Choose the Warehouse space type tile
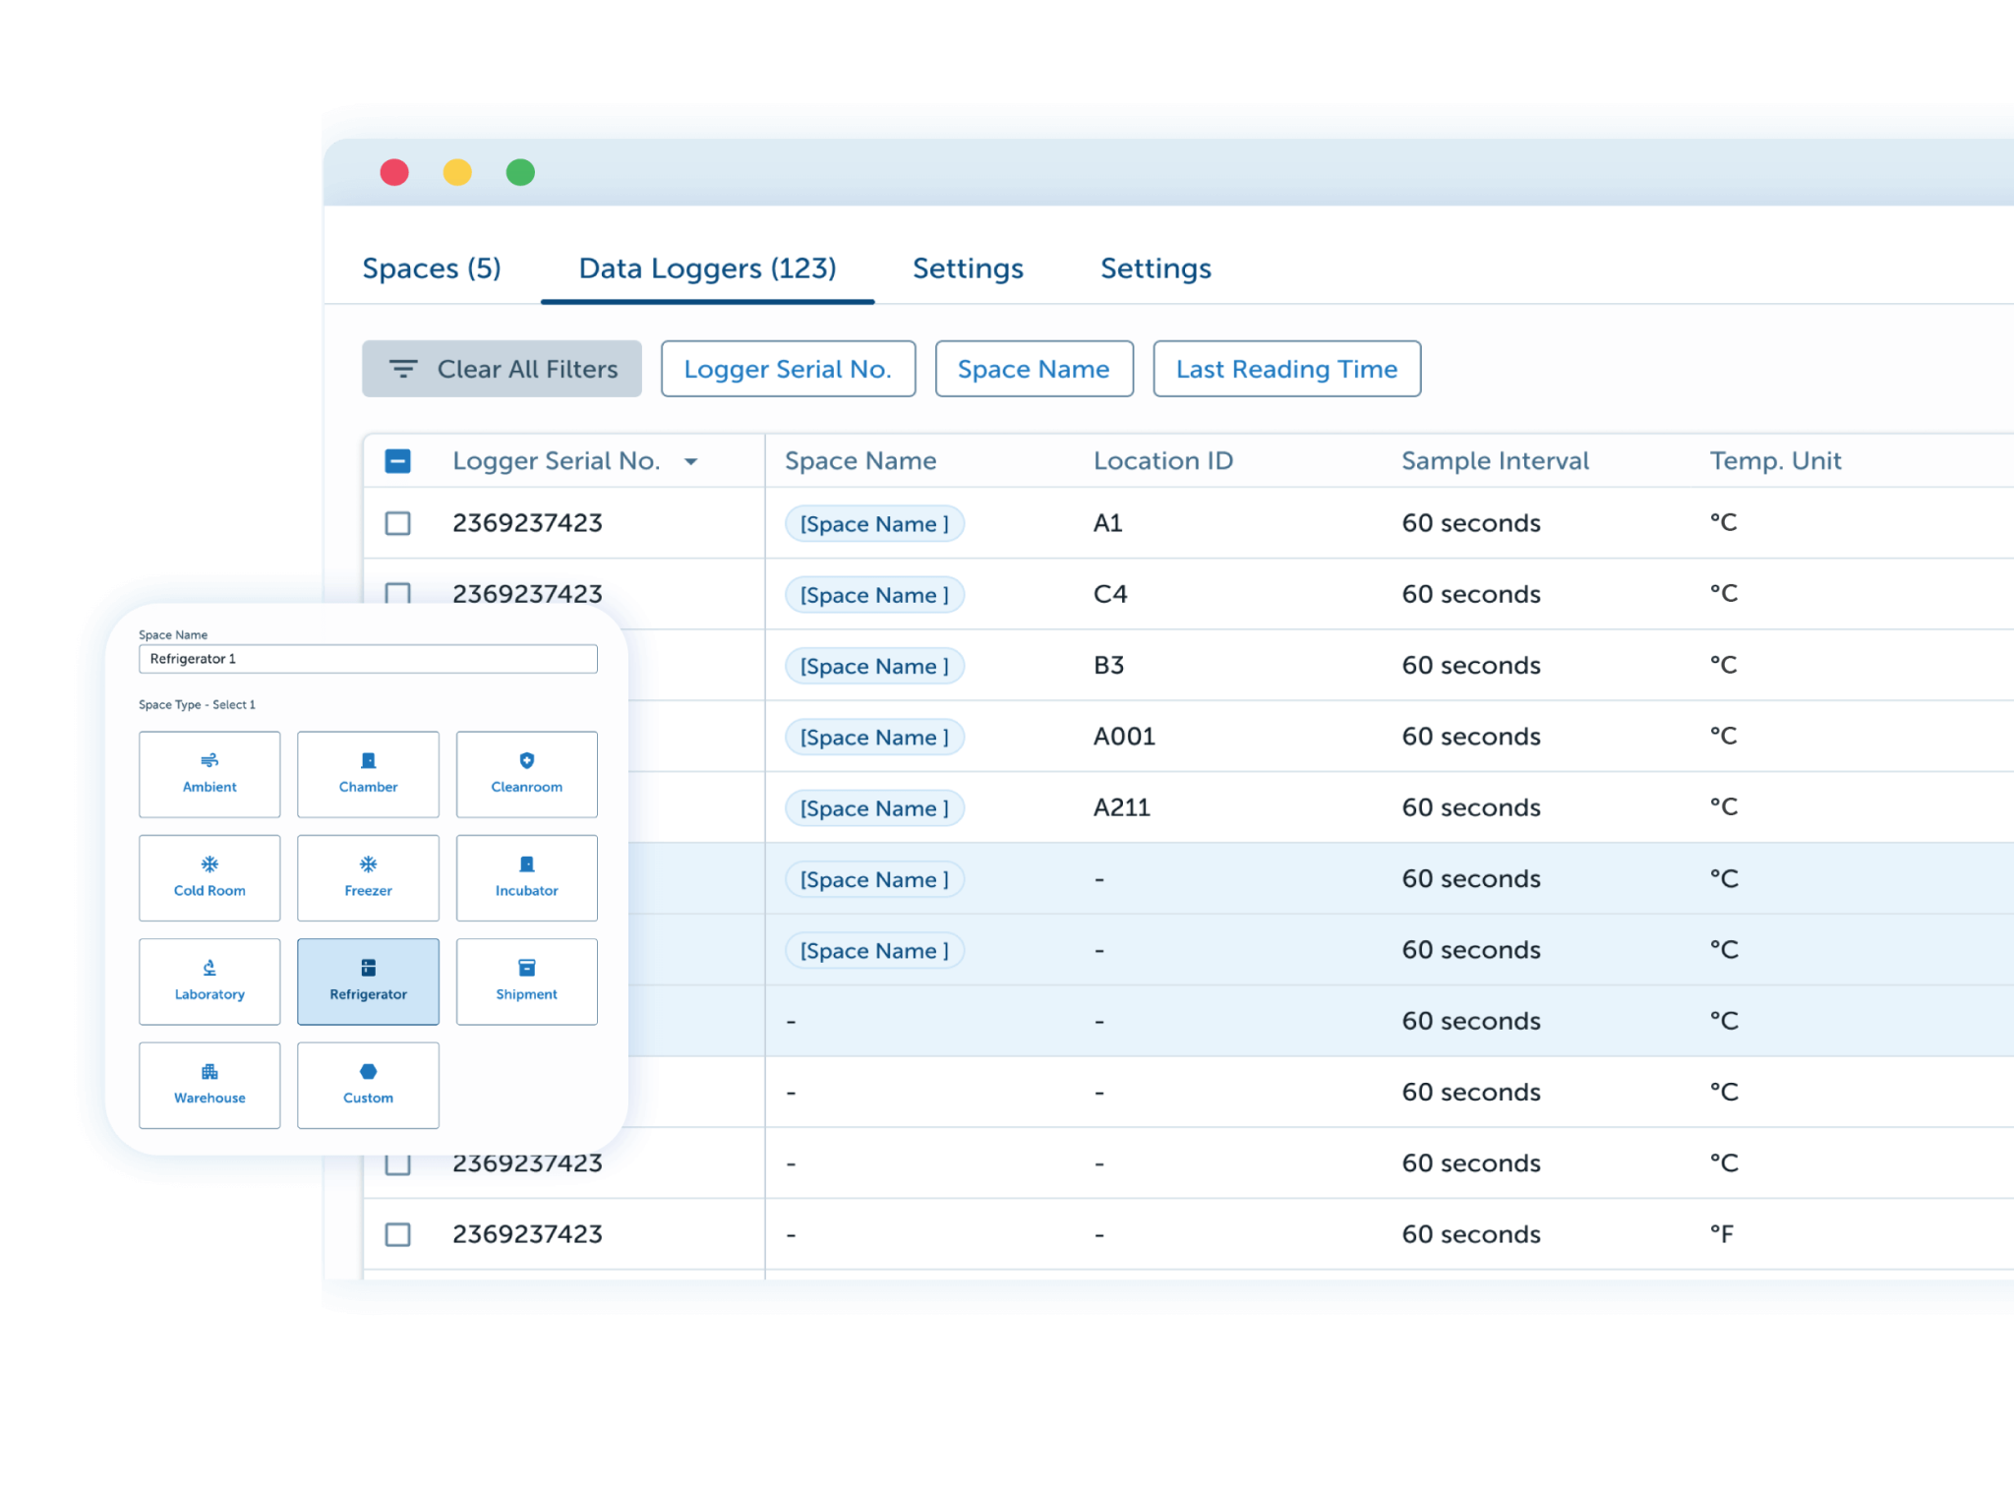2014x1488 pixels. [x=209, y=1085]
